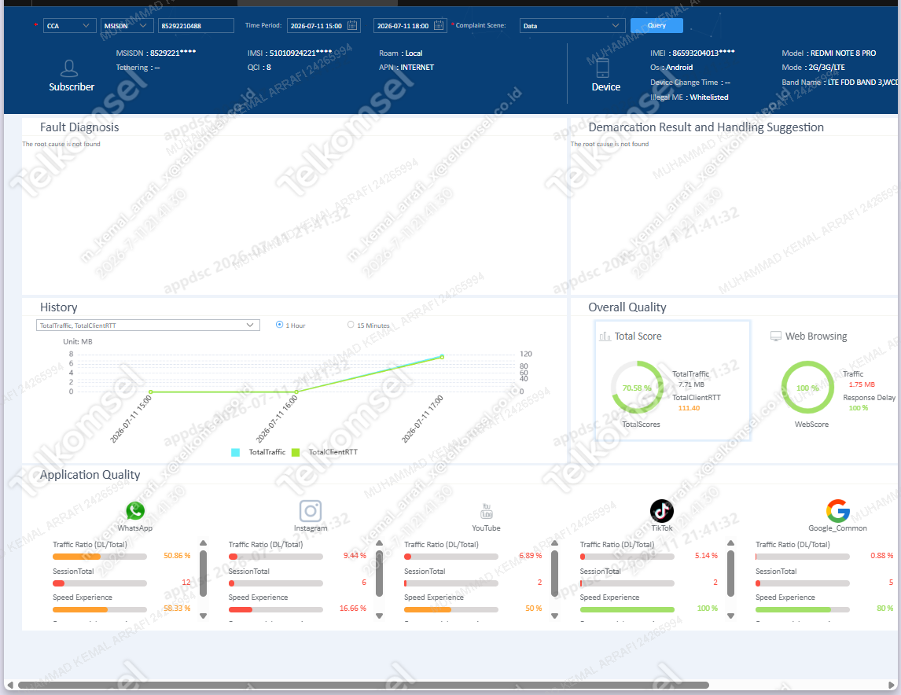The image size is (901, 695).
Task: Click the end time field 2026-07-11 18:00
Action: coord(410,25)
